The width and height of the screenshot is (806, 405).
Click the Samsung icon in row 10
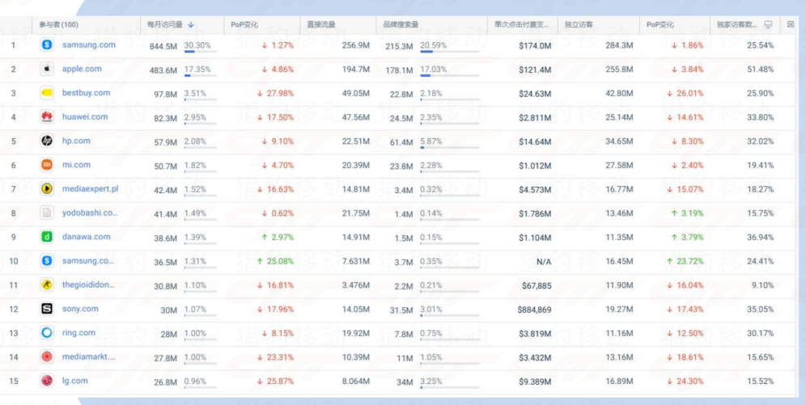click(47, 261)
